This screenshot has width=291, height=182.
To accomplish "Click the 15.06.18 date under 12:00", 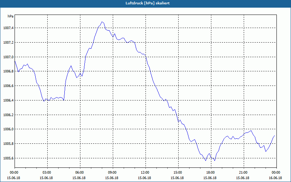I will (144, 178).
